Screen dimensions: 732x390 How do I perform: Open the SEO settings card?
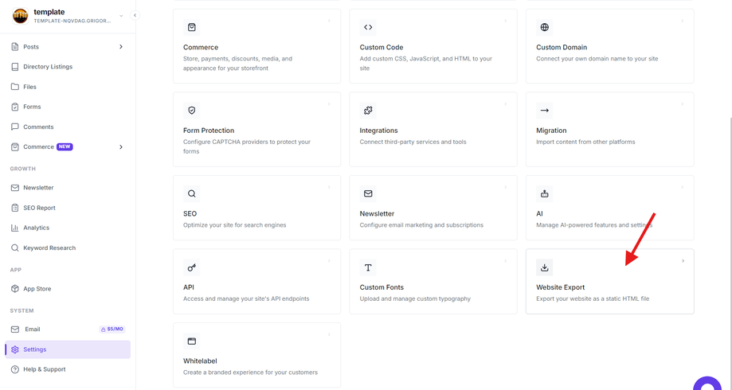pyautogui.click(x=256, y=208)
